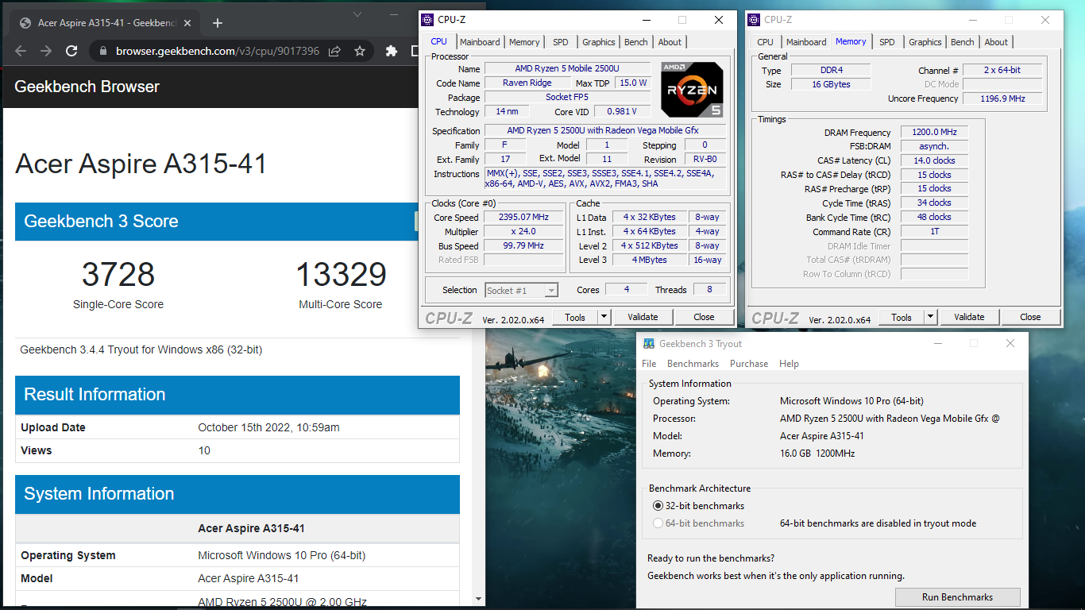Click the AMD Ryzen 5 logo in CPU-Z

[692, 90]
